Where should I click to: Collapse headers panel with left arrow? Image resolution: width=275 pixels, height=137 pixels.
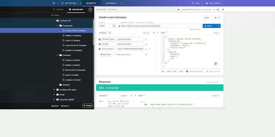click(x=154, y=33)
